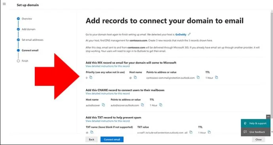
Task: Copy the MX points to address value
Action: [198, 77]
